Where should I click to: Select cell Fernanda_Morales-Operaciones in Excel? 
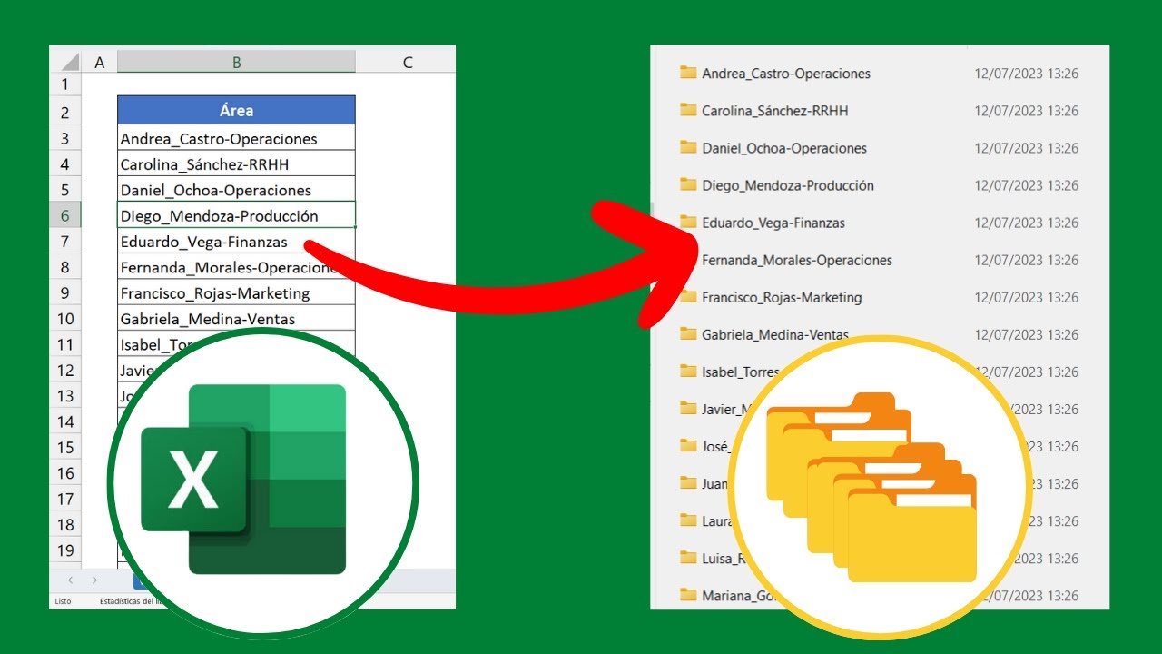tap(236, 267)
